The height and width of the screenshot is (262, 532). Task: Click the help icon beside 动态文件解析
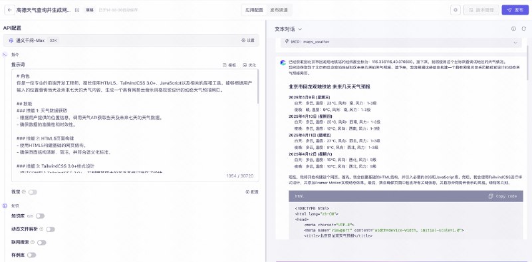click(41, 229)
